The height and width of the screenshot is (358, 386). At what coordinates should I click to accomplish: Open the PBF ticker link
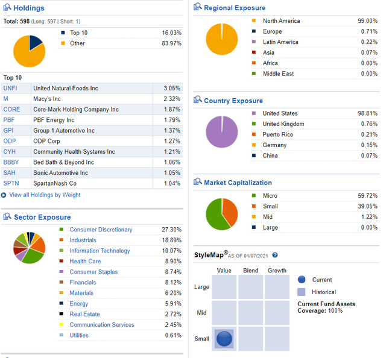9,120
